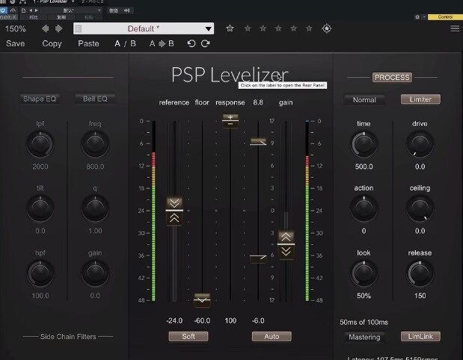Click the action knob
Screen dimensions: 463x360
coord(364,208)
